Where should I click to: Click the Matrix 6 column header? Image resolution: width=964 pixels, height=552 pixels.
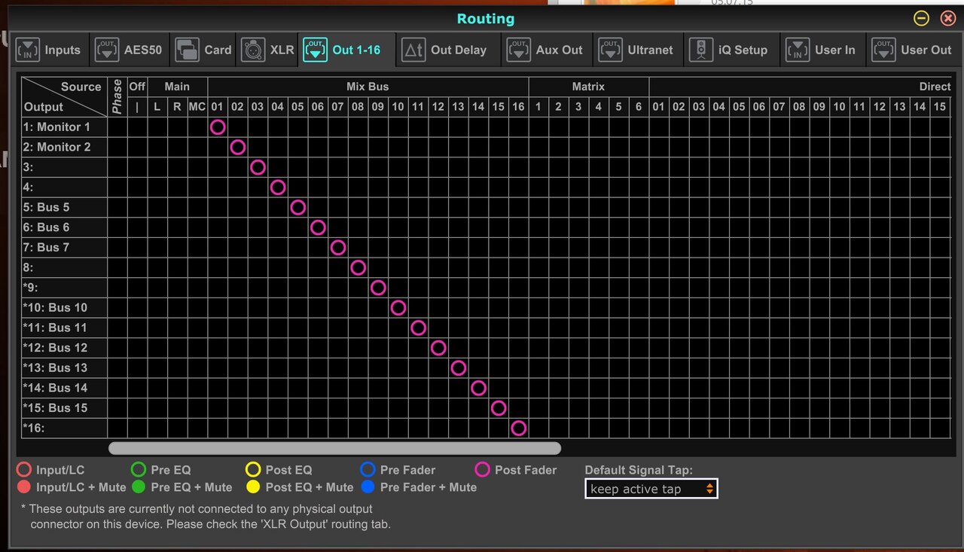click(639, 107)
